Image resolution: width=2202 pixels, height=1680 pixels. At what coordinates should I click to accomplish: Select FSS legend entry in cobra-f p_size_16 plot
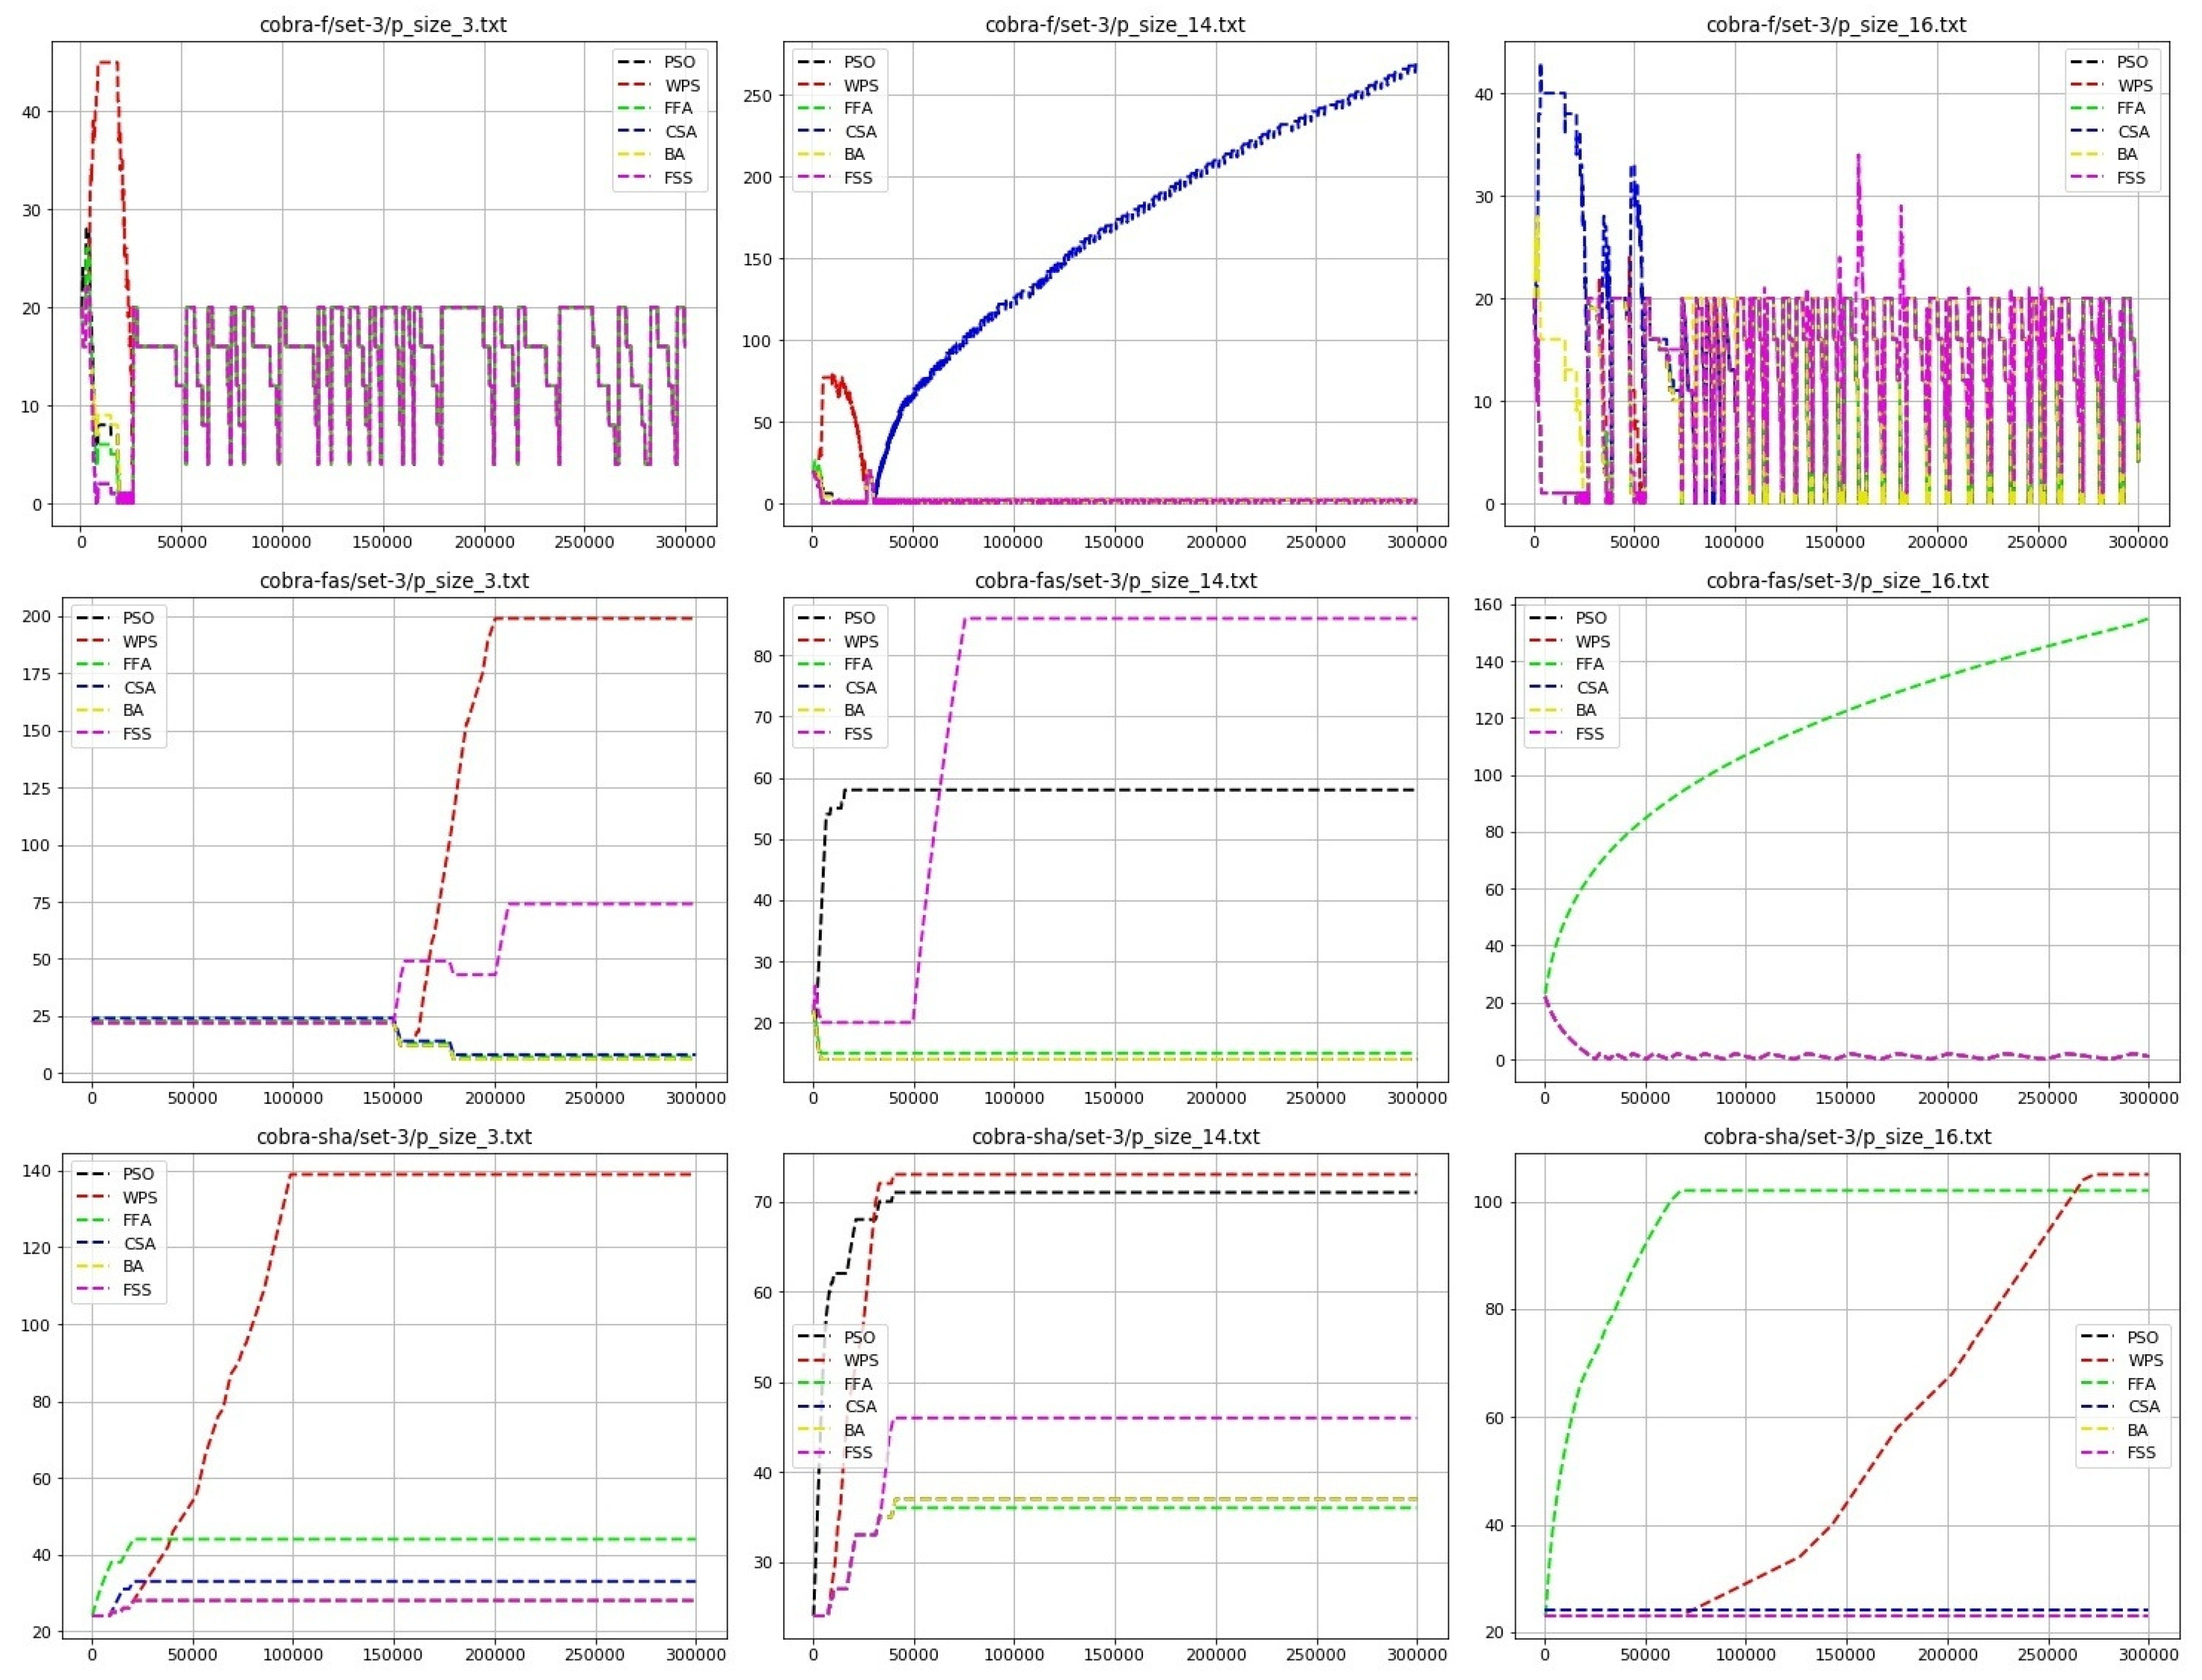tap(2130, 177)
